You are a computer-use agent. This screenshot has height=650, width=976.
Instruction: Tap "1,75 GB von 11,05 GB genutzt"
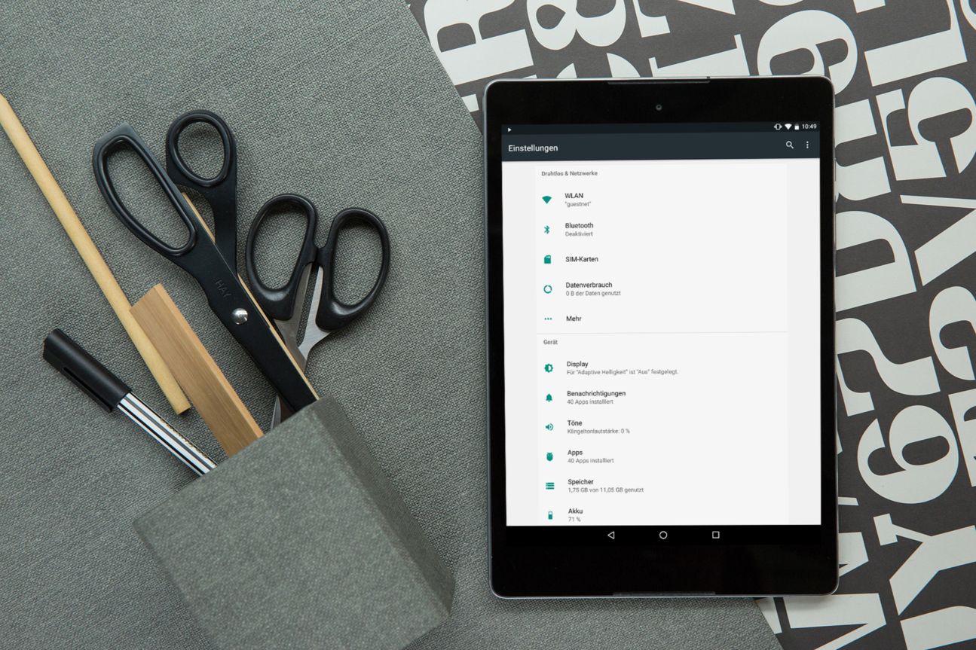point(605,490)
